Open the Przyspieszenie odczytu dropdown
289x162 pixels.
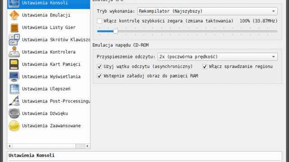click(x=218, y=57)
